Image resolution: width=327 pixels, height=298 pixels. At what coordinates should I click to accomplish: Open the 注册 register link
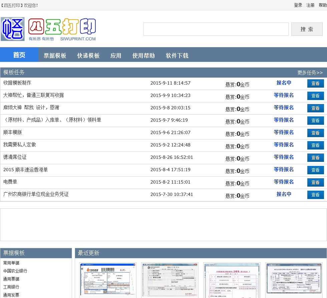310,5
